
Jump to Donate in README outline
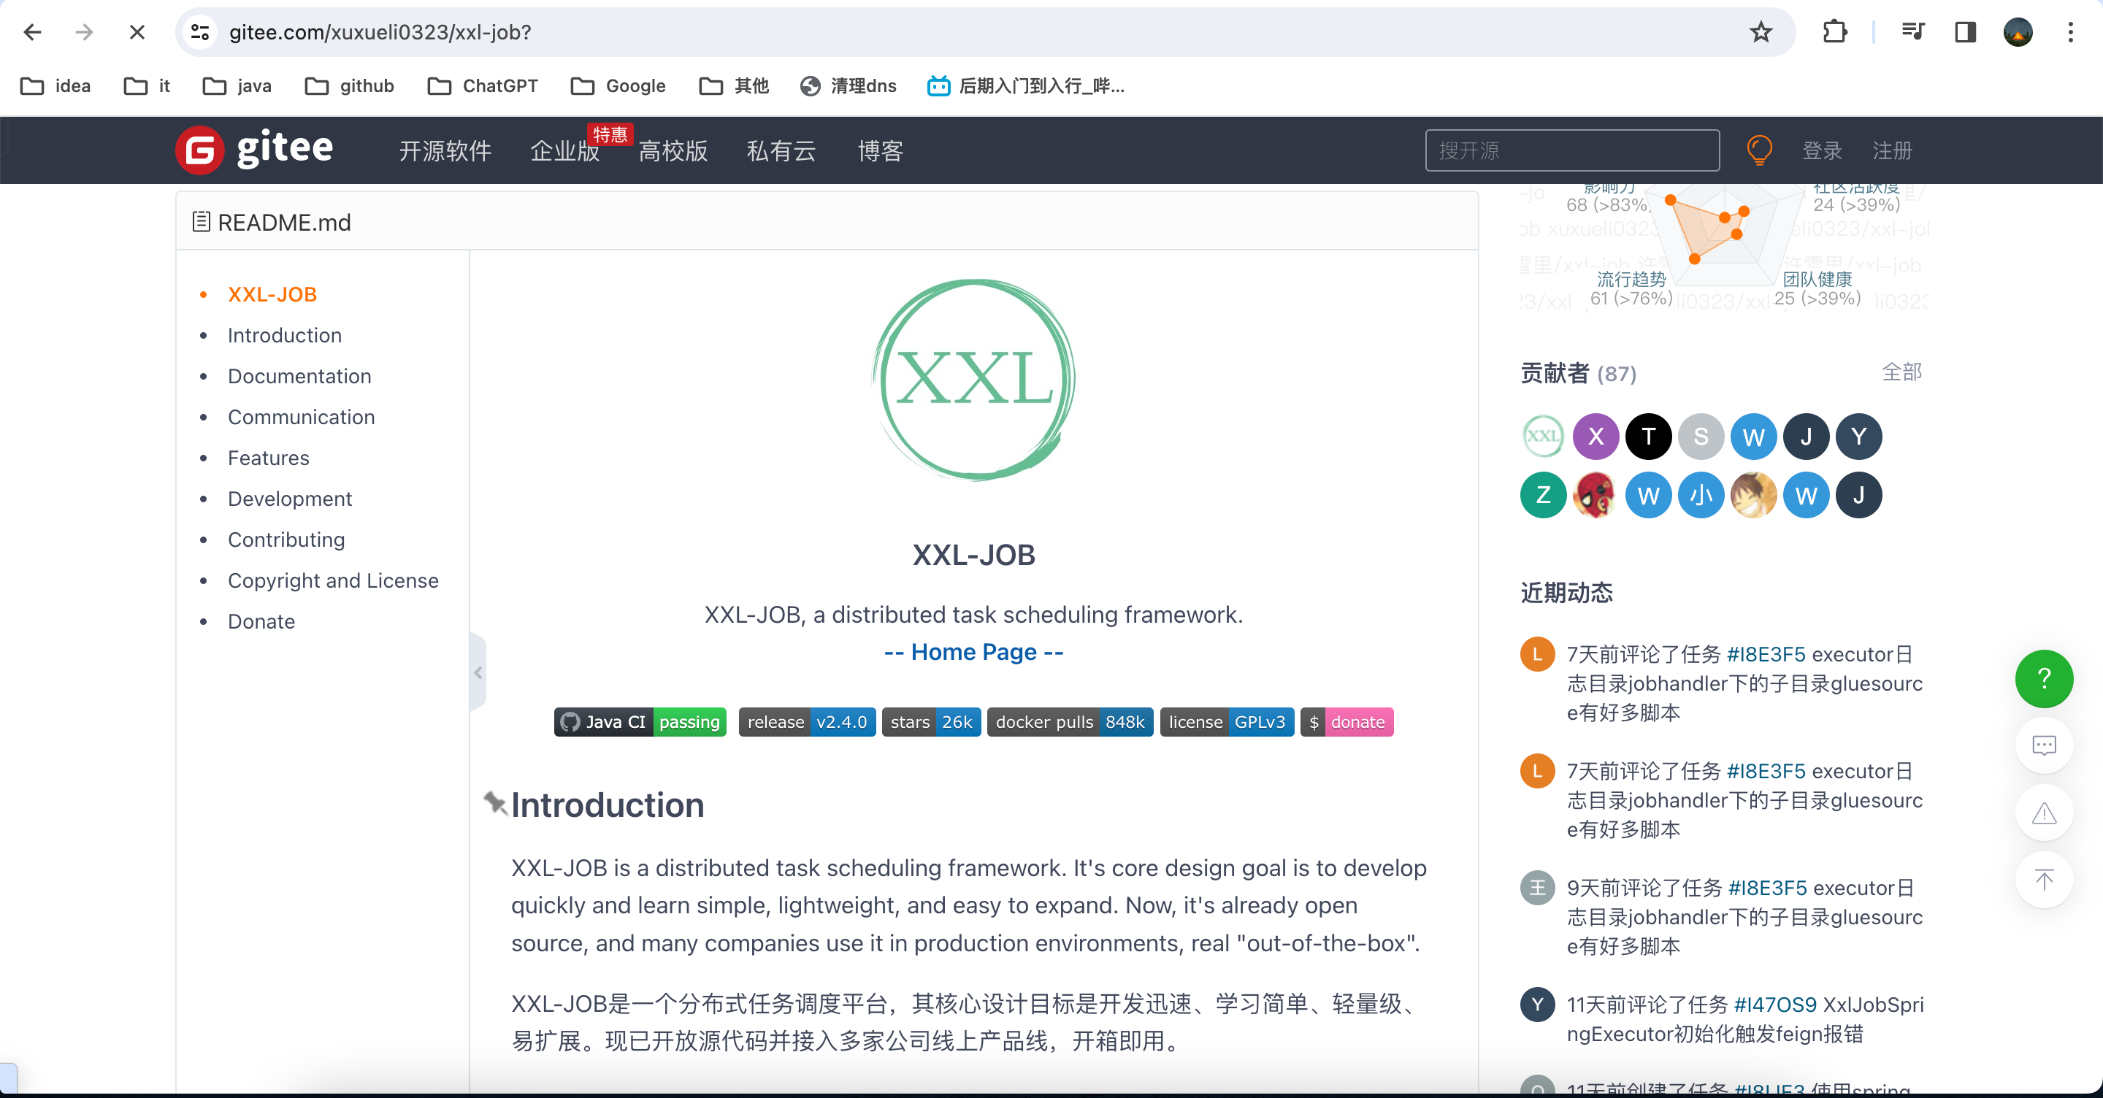click(261, 621)
